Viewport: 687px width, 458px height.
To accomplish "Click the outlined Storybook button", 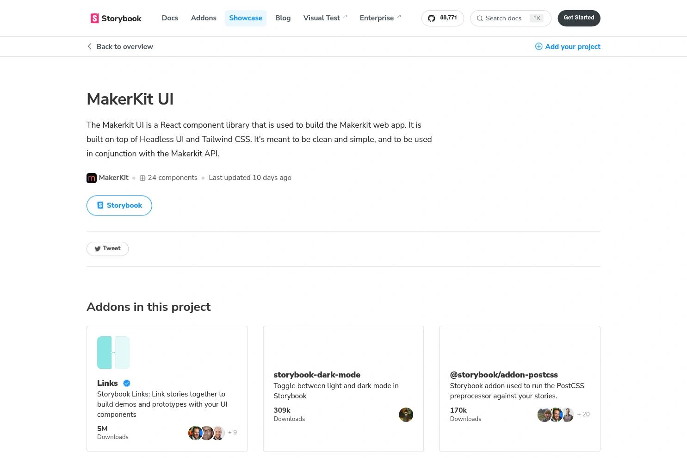I will click(119, 205).
